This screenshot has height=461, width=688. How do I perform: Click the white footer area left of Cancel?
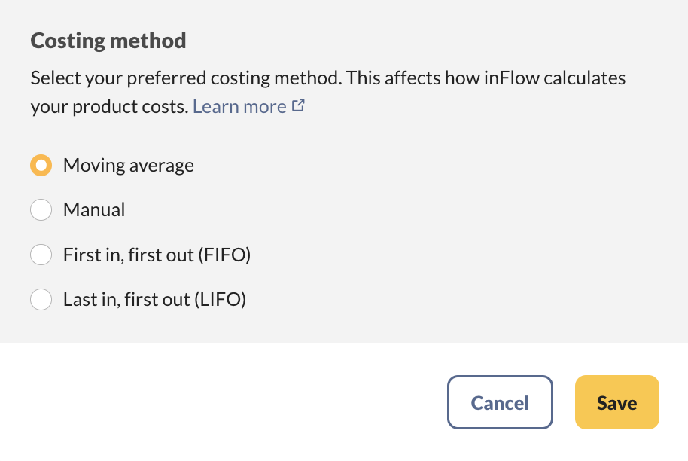point(226,403)
